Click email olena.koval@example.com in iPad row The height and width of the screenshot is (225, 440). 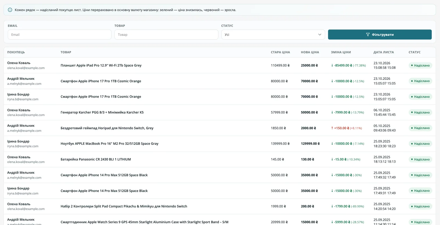coord(26,68)
